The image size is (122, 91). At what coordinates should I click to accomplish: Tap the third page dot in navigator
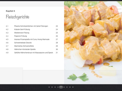(x=55, y=87)
